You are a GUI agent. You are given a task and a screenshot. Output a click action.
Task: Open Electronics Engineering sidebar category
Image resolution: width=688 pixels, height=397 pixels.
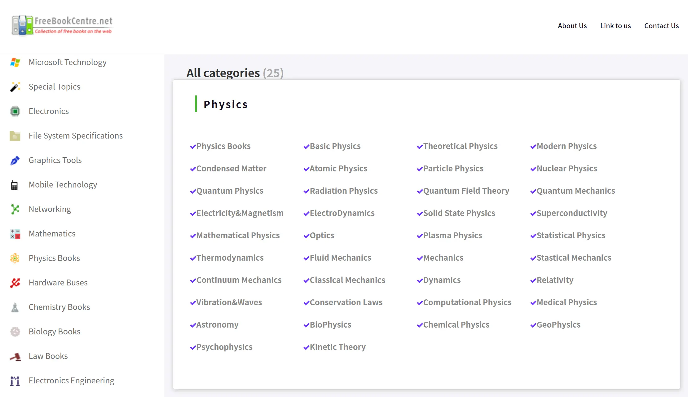pyautogui.click(x=71, y=381)
